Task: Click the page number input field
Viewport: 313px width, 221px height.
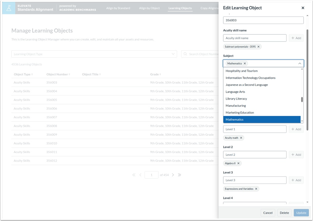Action: tap(152, 175)
